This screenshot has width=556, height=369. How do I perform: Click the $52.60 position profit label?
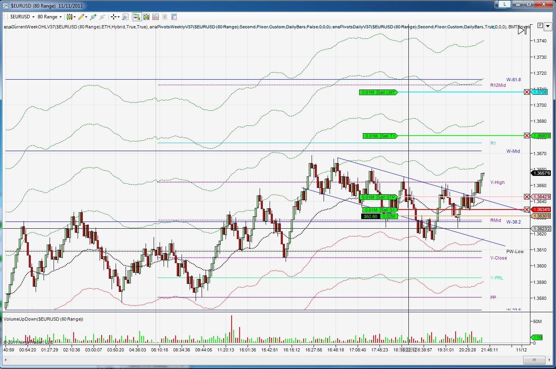370,216
